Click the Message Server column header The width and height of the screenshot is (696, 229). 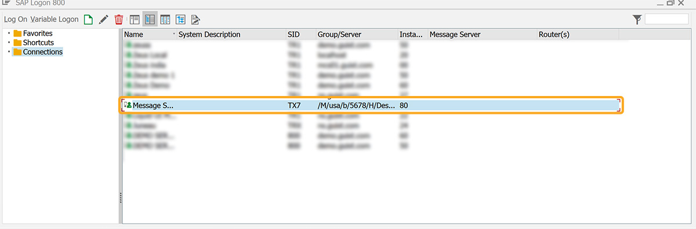pyautogui.click(x=482, y=35)
